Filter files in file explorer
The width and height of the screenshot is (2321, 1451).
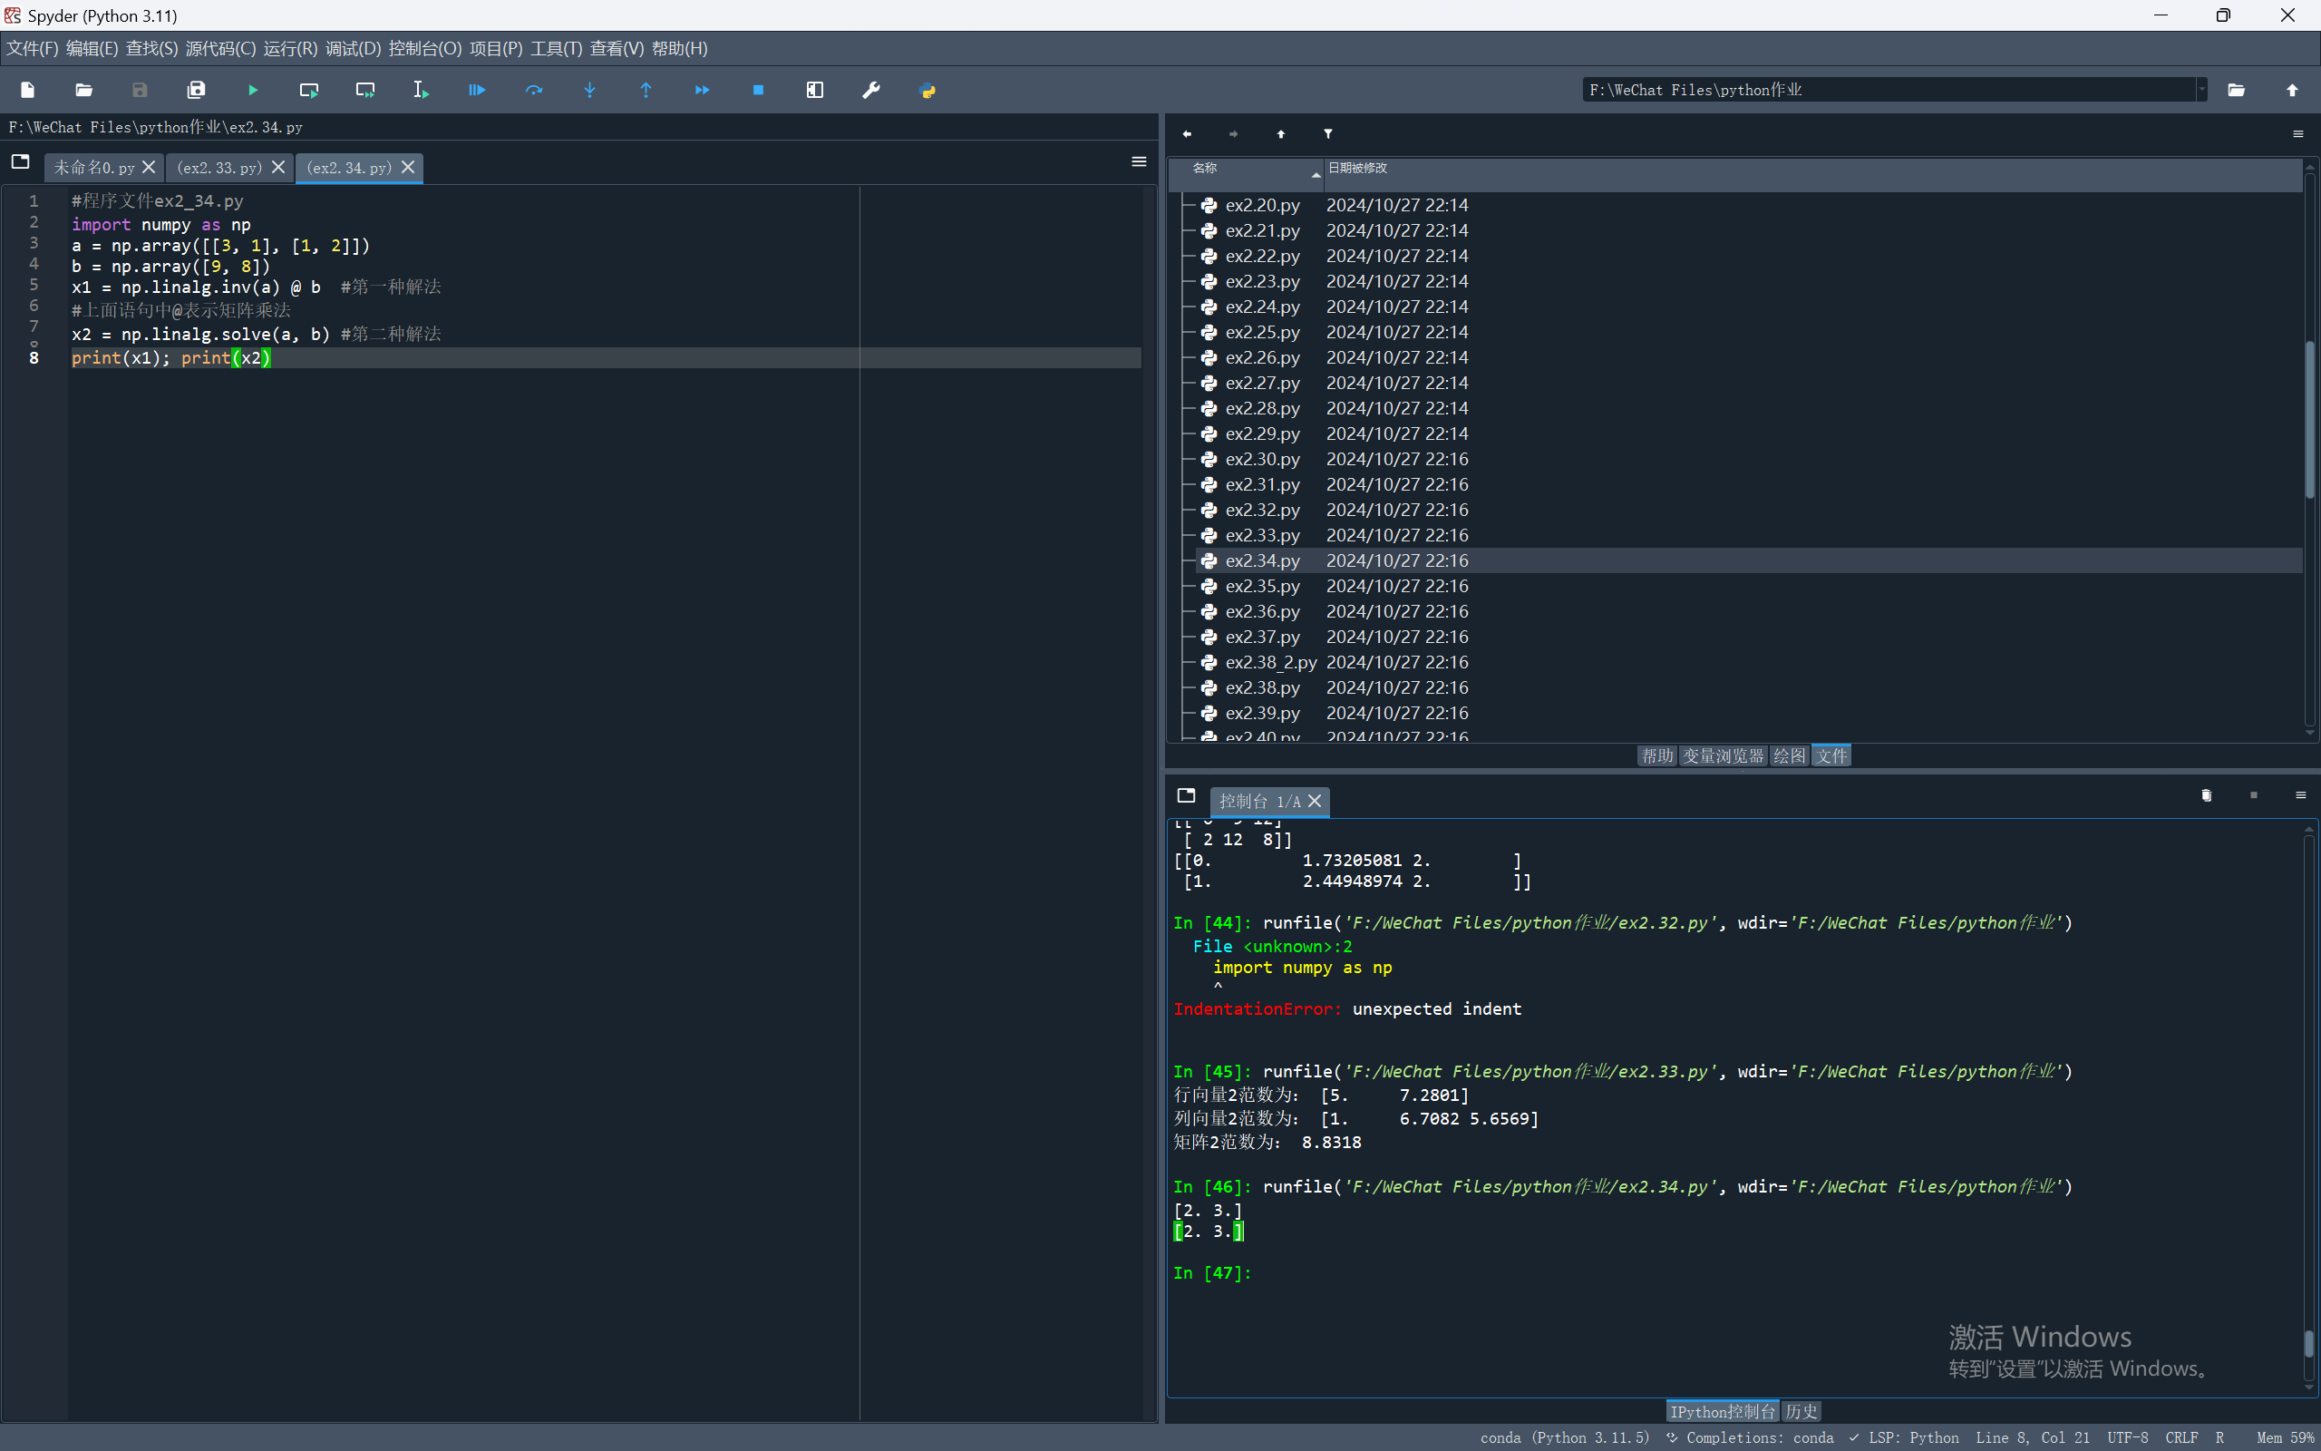pos(1328,134)
